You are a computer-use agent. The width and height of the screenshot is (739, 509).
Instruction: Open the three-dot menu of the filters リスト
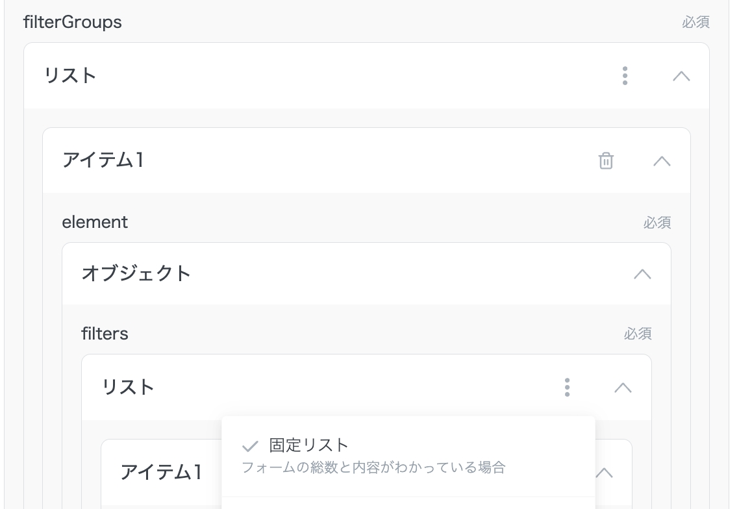tap(567, 388)
